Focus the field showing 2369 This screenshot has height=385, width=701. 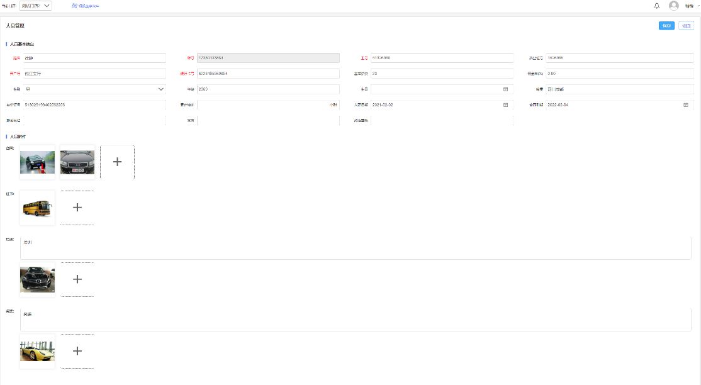268,89
